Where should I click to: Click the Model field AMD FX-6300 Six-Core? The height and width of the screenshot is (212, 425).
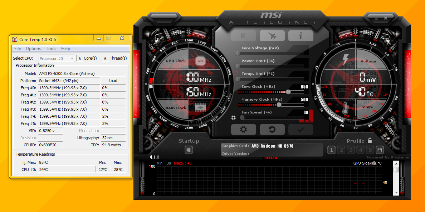point(82,73)
